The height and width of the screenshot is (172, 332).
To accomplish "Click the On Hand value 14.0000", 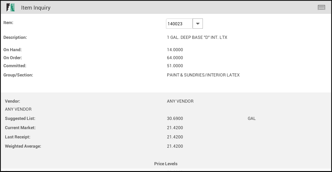I will point(175,50).
